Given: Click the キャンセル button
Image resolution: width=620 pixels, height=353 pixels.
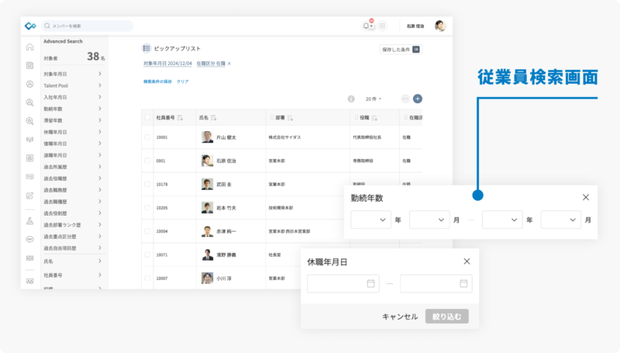Looking at the screenshot, I should (400, 317).
